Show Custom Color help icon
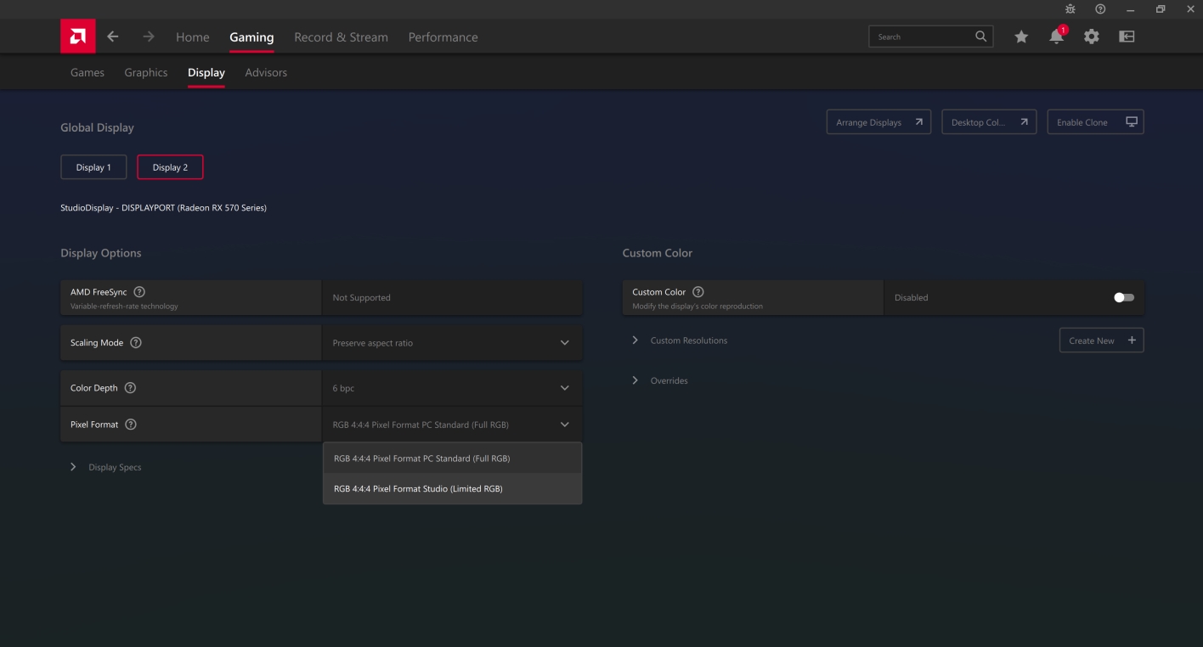The height and width of the screenshot is (647, 1203). tap(698, 292)
